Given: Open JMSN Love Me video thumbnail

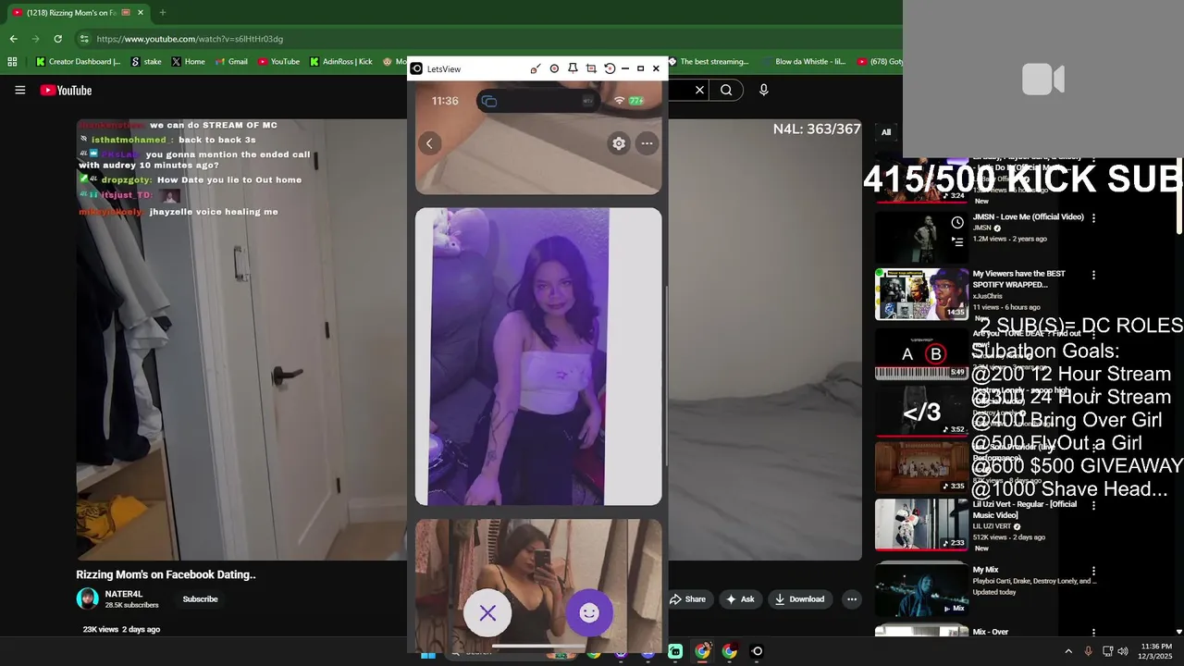Looking at the screenshot, I should tap(921, 238).
